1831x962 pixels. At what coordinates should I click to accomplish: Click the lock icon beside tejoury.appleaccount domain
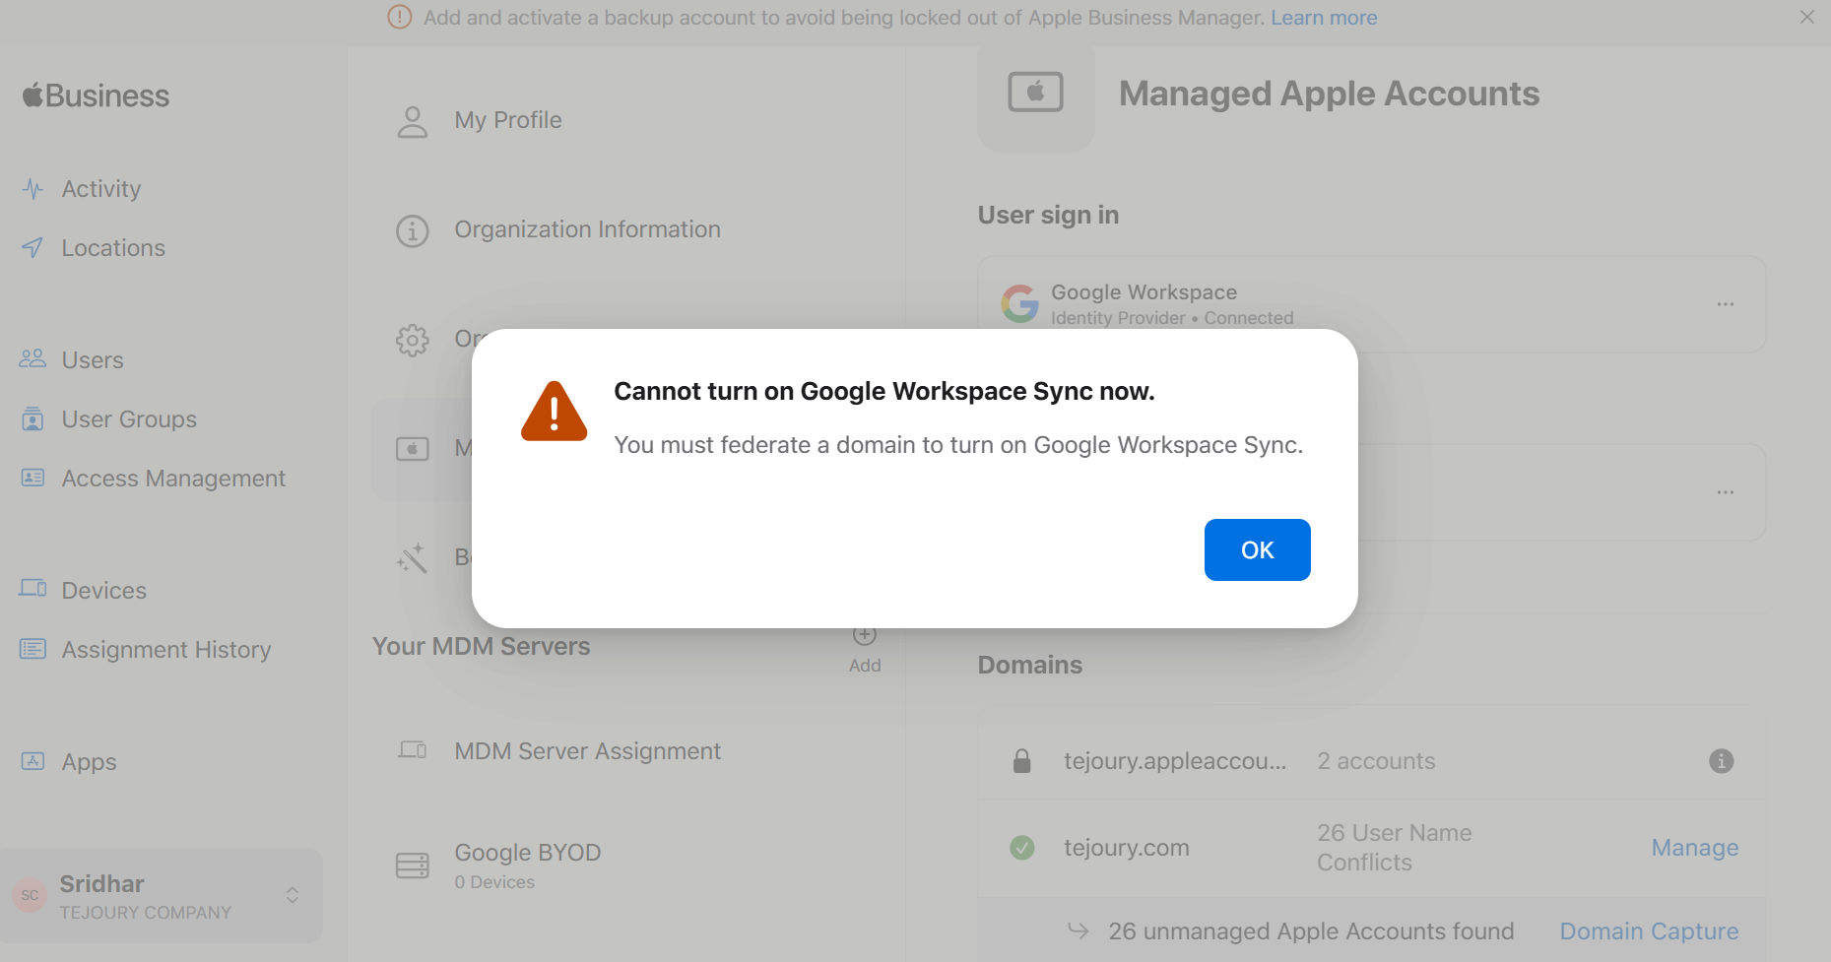pyautogui.click(x=1022, y=761)
